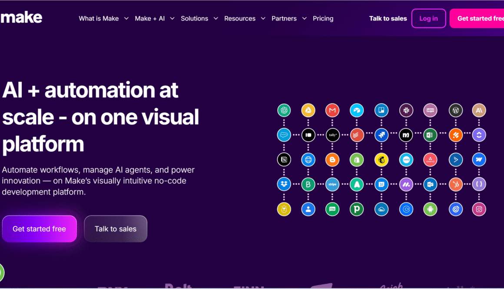The image size is (504, 289).
Task: Click the Make logo
Action: click(x=21, y=18)
